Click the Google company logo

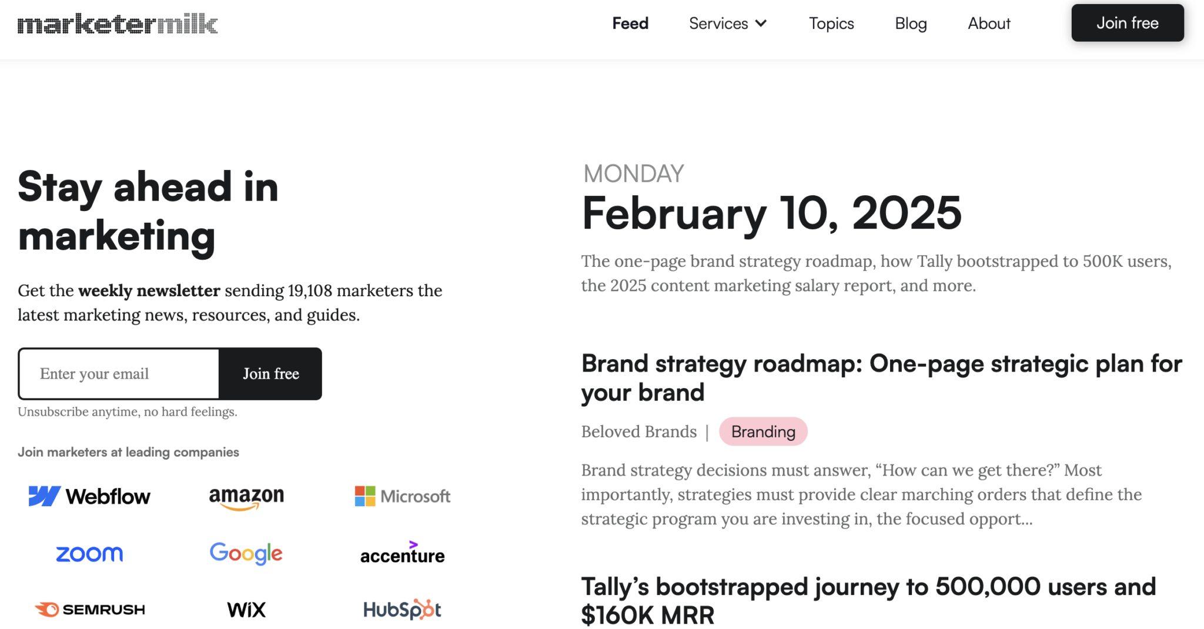(246, 553)
